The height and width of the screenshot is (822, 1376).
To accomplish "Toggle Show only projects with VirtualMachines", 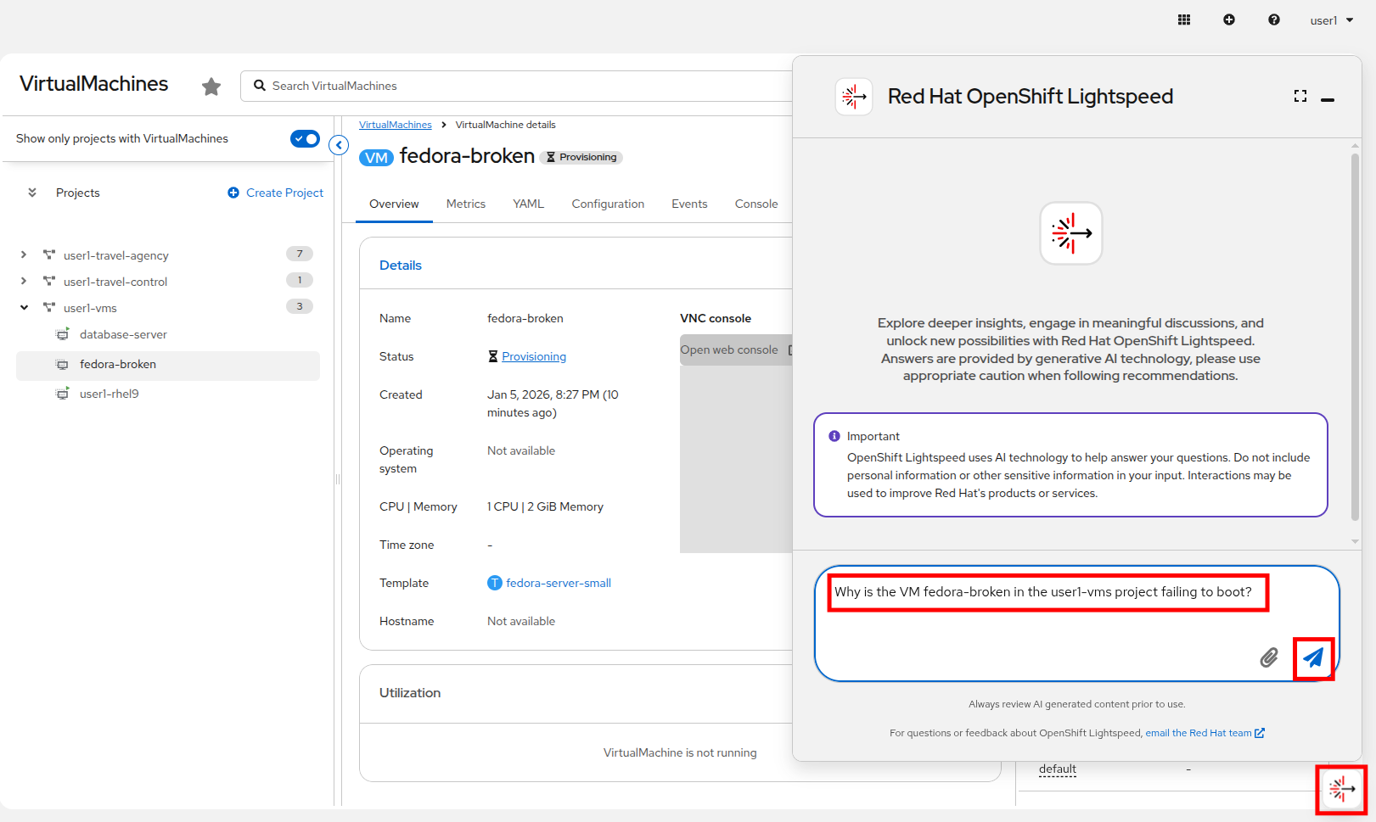I will pyautogui.click(x=305, y=138).
